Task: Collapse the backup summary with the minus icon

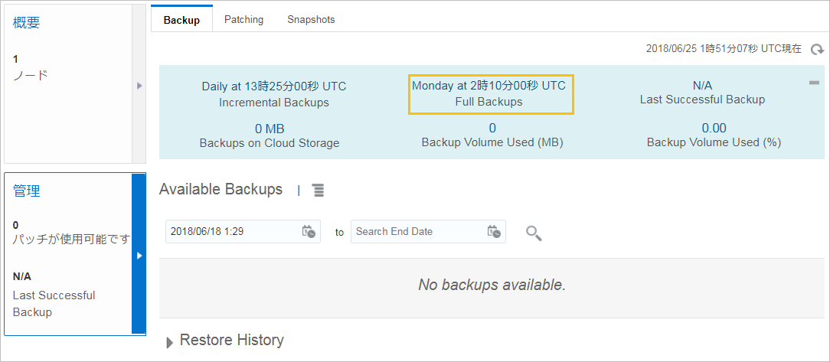Action: click(x=814, y=83)
